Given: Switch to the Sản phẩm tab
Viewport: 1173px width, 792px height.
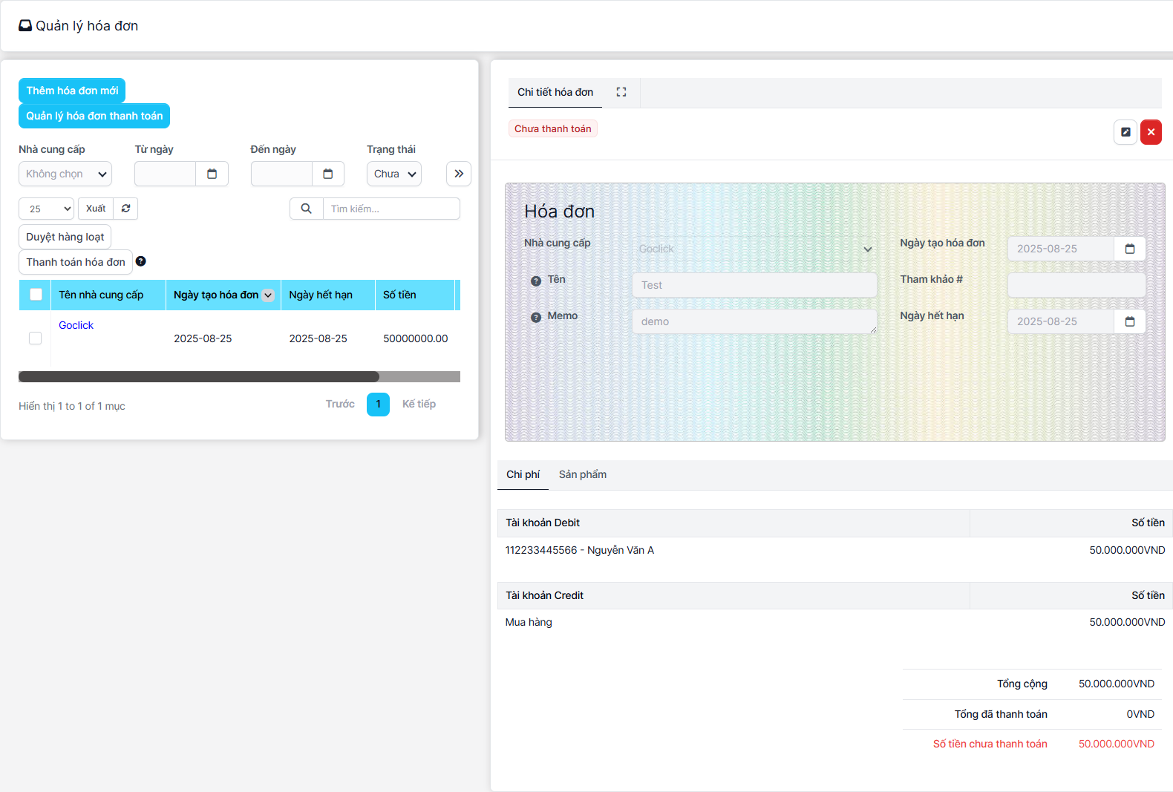Looking at the screenshot, I should point(583,474).
